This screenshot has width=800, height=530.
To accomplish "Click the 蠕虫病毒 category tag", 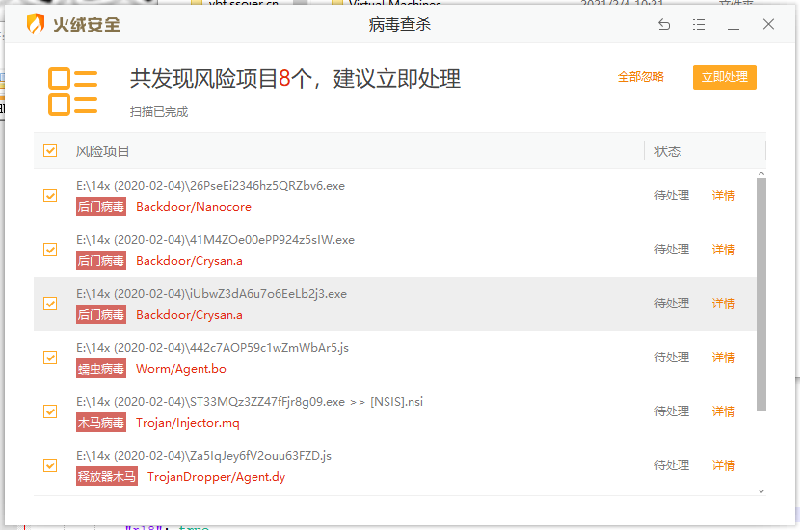I will 101,369.
